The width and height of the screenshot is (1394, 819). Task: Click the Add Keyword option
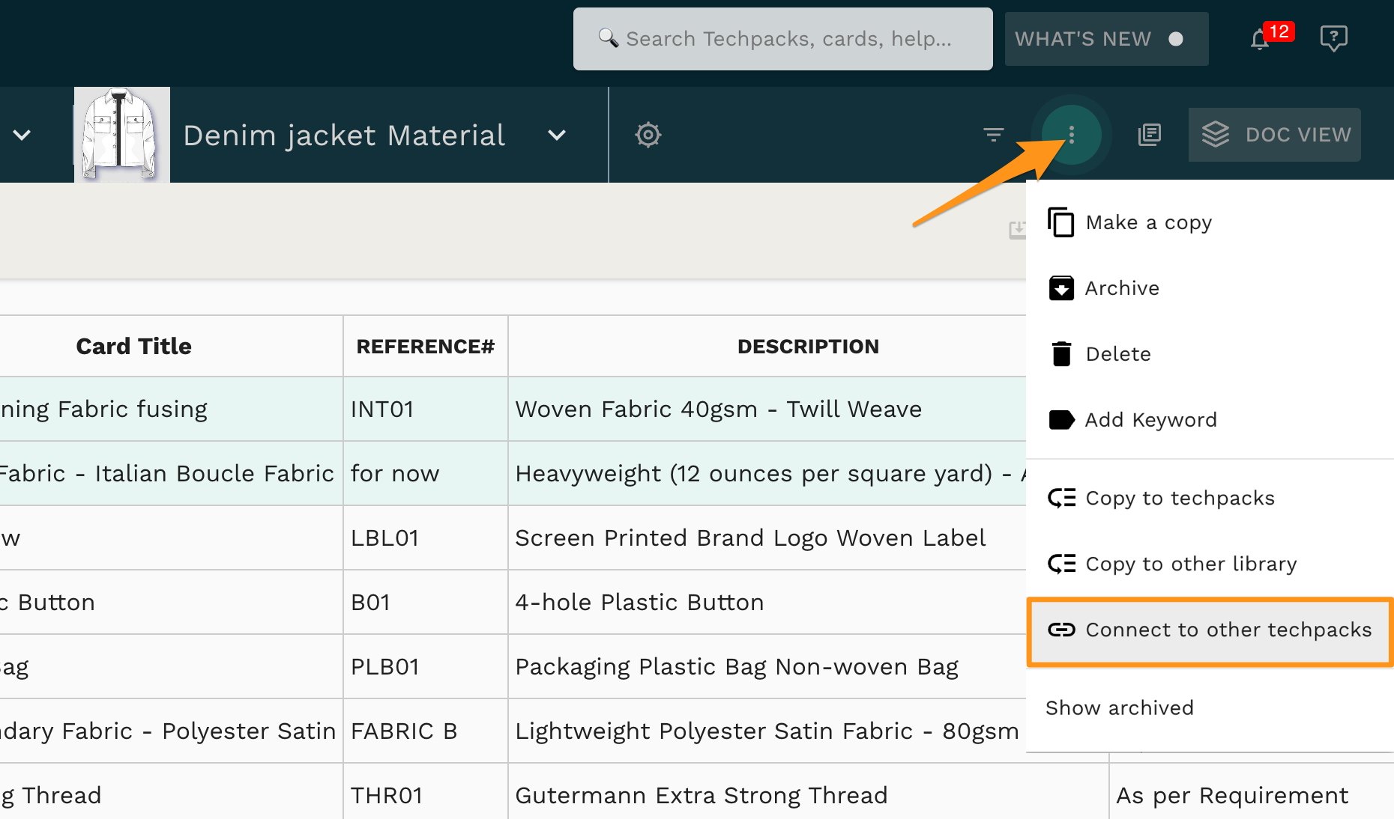coord(1150,420)
